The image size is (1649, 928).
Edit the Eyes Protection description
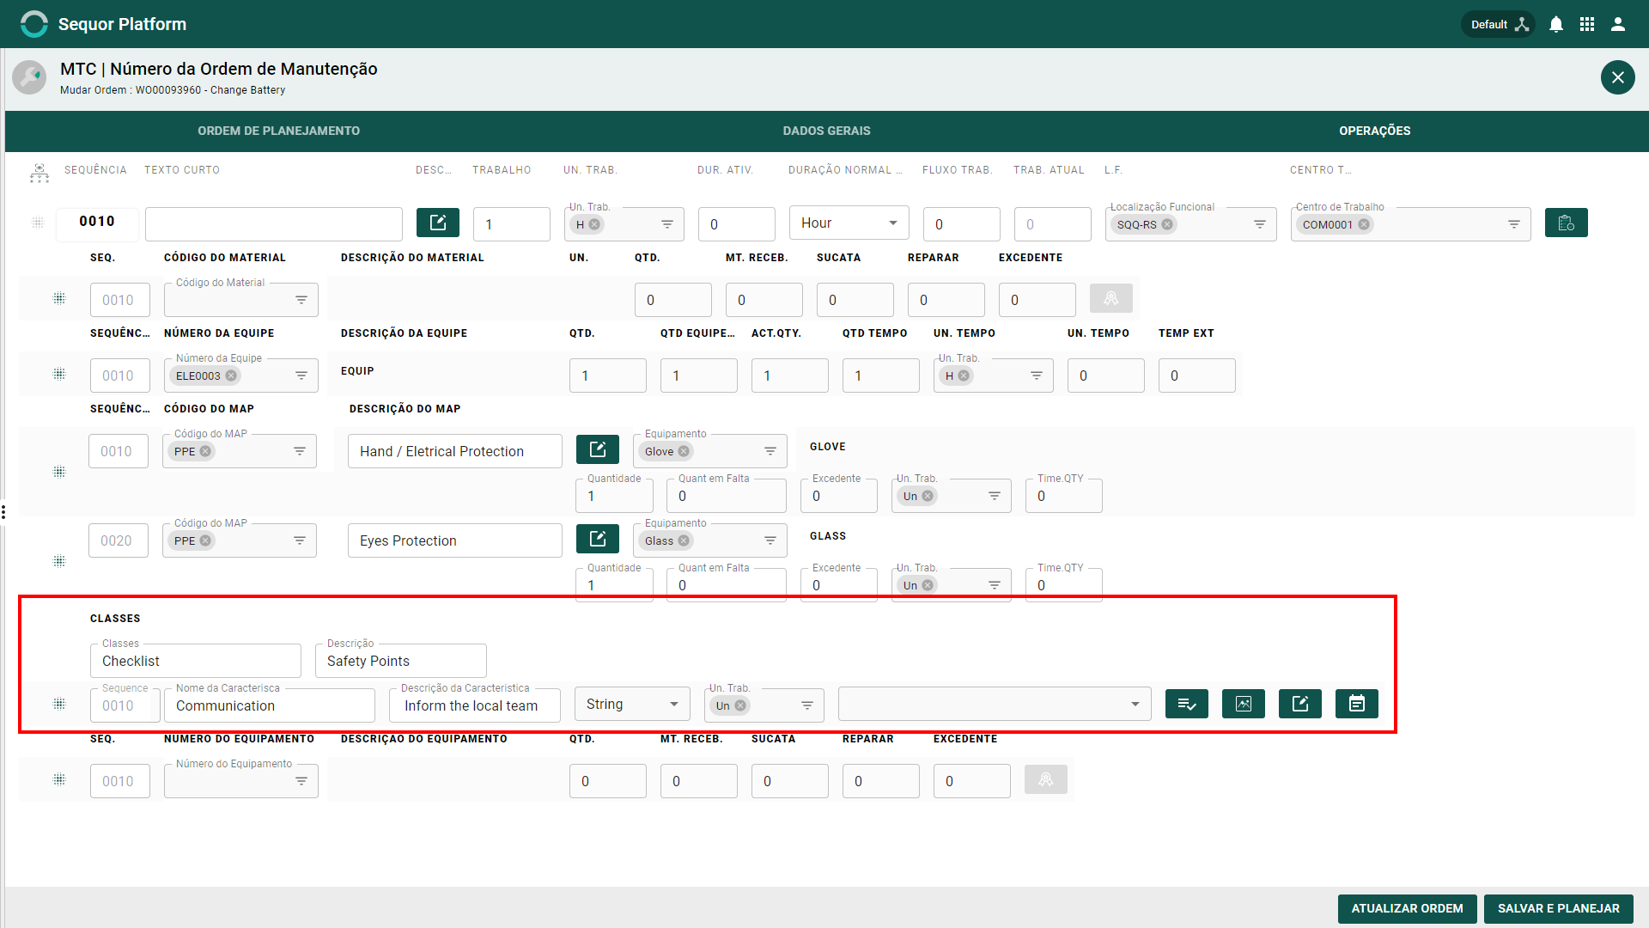click(x=598, y=539)
